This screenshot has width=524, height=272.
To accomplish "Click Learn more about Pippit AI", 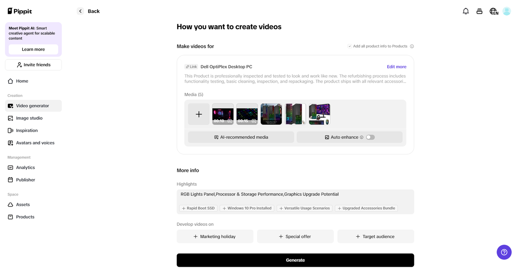I will click(34, 49).
